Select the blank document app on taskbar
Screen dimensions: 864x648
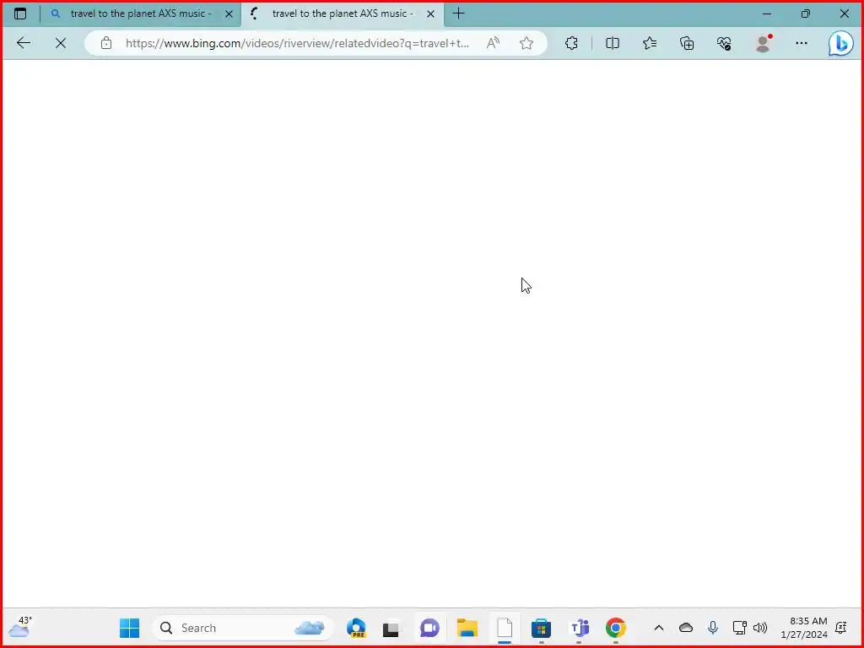click(505, 628)
